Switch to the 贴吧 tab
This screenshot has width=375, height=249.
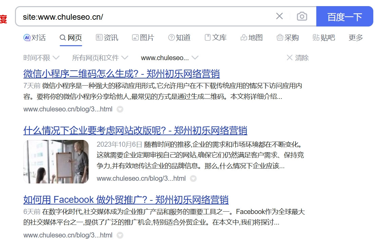[323, 38]
